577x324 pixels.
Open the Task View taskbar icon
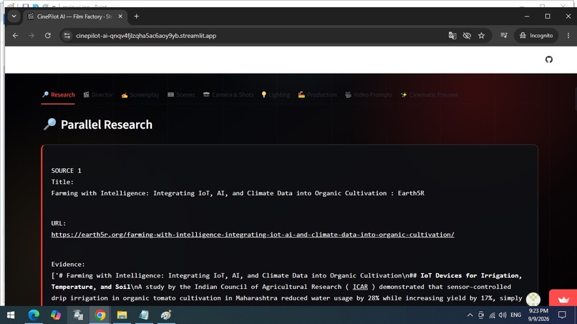click(78, 315)
